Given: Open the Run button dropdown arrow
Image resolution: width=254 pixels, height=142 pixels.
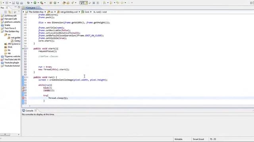Looking at the screenshot, I should [38, 3].
